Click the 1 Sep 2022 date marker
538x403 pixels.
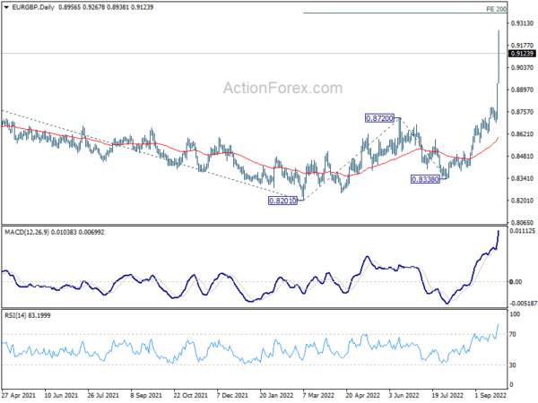click(x=490, y=395)
